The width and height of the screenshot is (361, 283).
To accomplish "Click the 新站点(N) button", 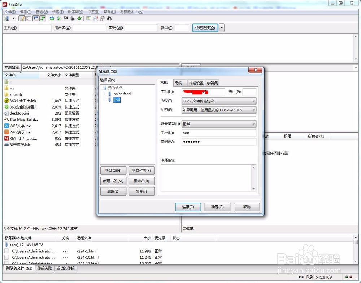I will [x=113, y=171].
